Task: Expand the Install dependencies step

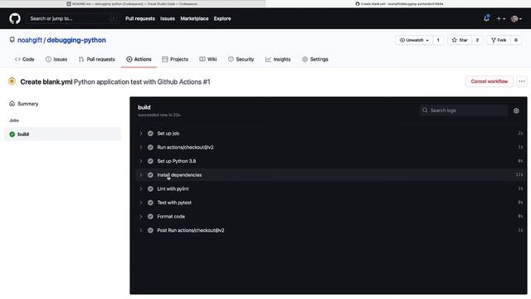Action: pyautogui.click(x=141, y=175)
